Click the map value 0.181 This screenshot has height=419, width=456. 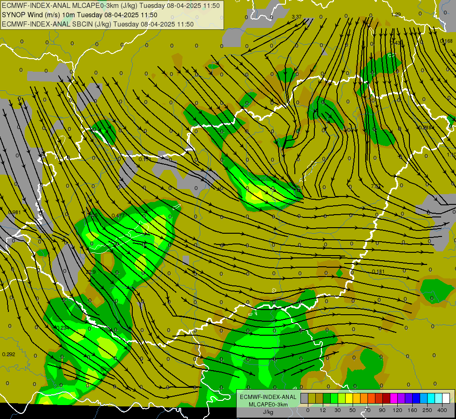point(378,271)
